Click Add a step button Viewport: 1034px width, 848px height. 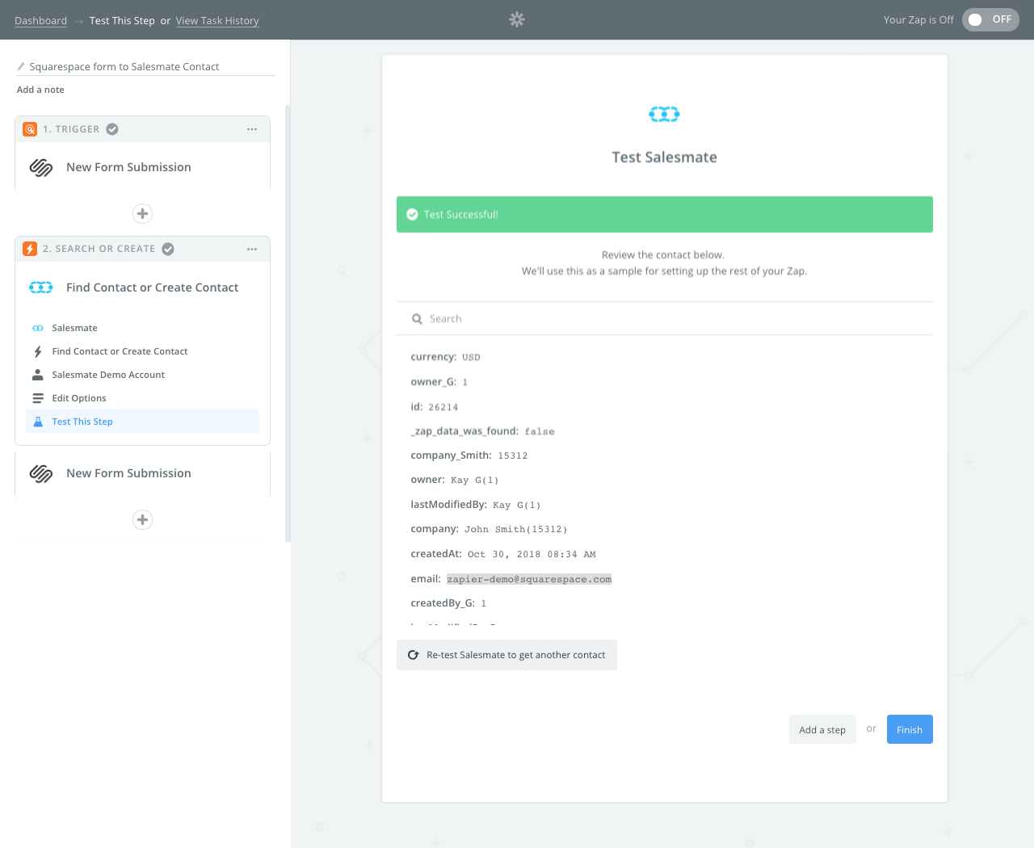pyautogui.click(x=822, y=729)
